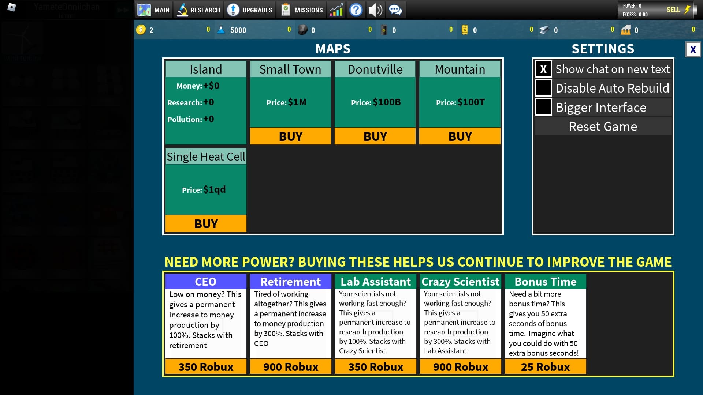703x395 pixels.
Task: Click the Crazy Scientist card title
Action: (461, 282)
